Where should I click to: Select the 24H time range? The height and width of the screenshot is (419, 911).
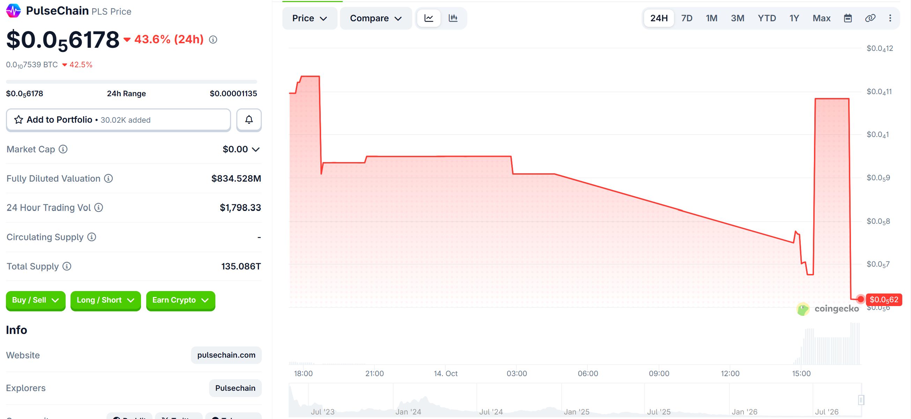pyautogui.click(x=659, y=18)
